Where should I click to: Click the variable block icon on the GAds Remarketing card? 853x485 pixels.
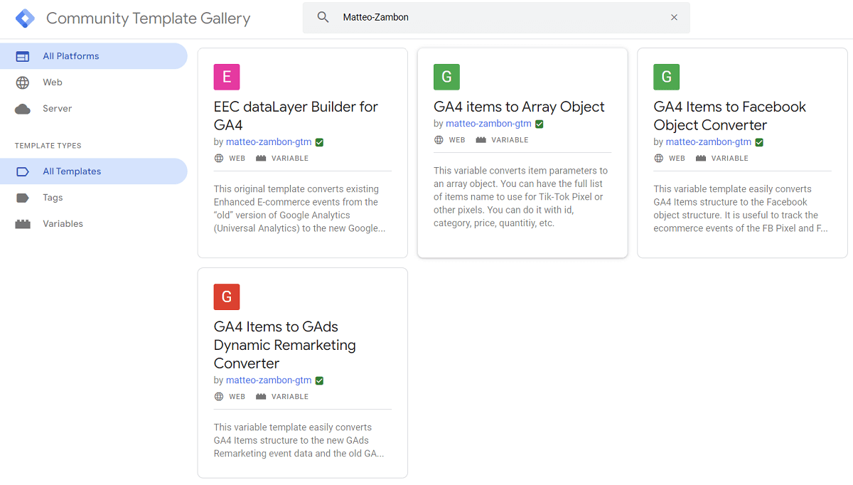261,397
